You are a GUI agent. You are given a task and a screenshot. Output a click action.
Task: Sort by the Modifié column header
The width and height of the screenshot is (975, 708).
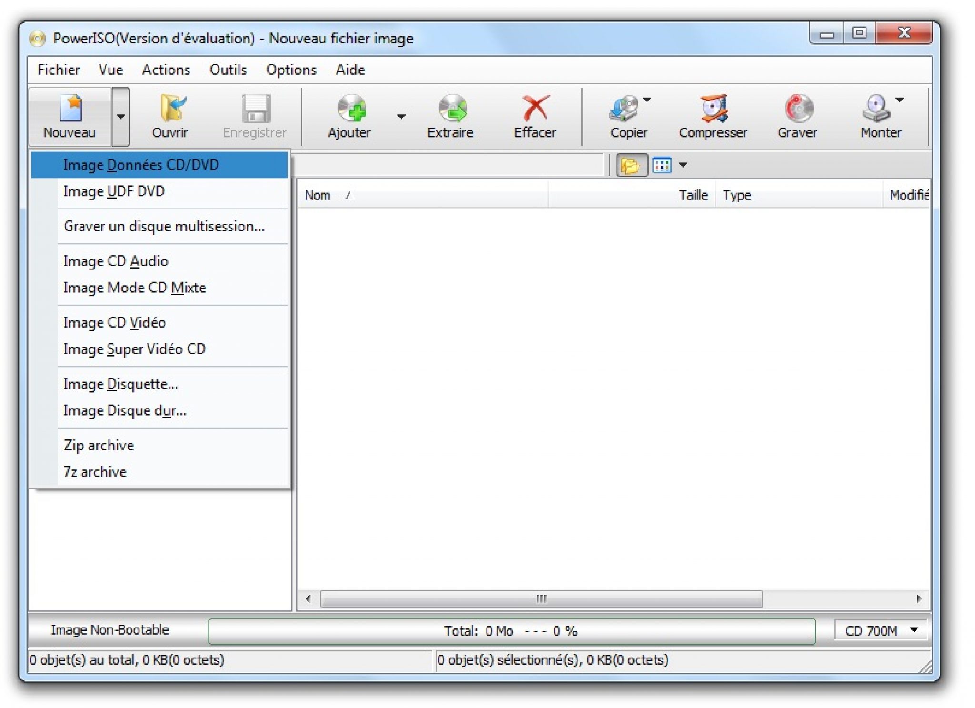point(907,195)
